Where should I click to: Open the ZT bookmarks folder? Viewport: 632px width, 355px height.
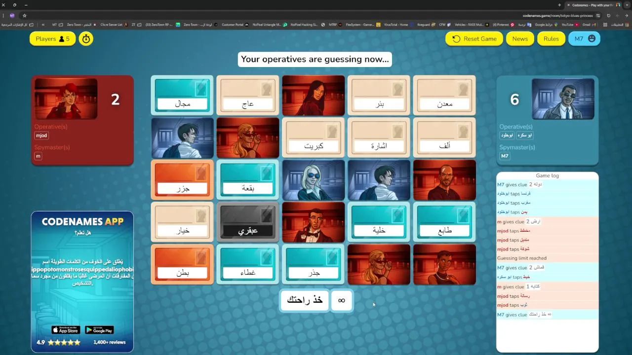click(136, 25)
